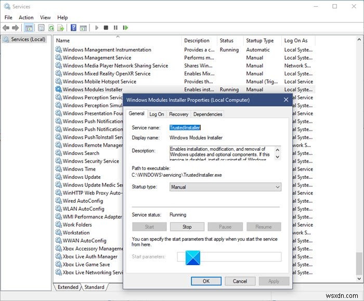Screen dimensions: 364x301
Task: Click the greyed-out Apply button
Action: pos(274,281)
